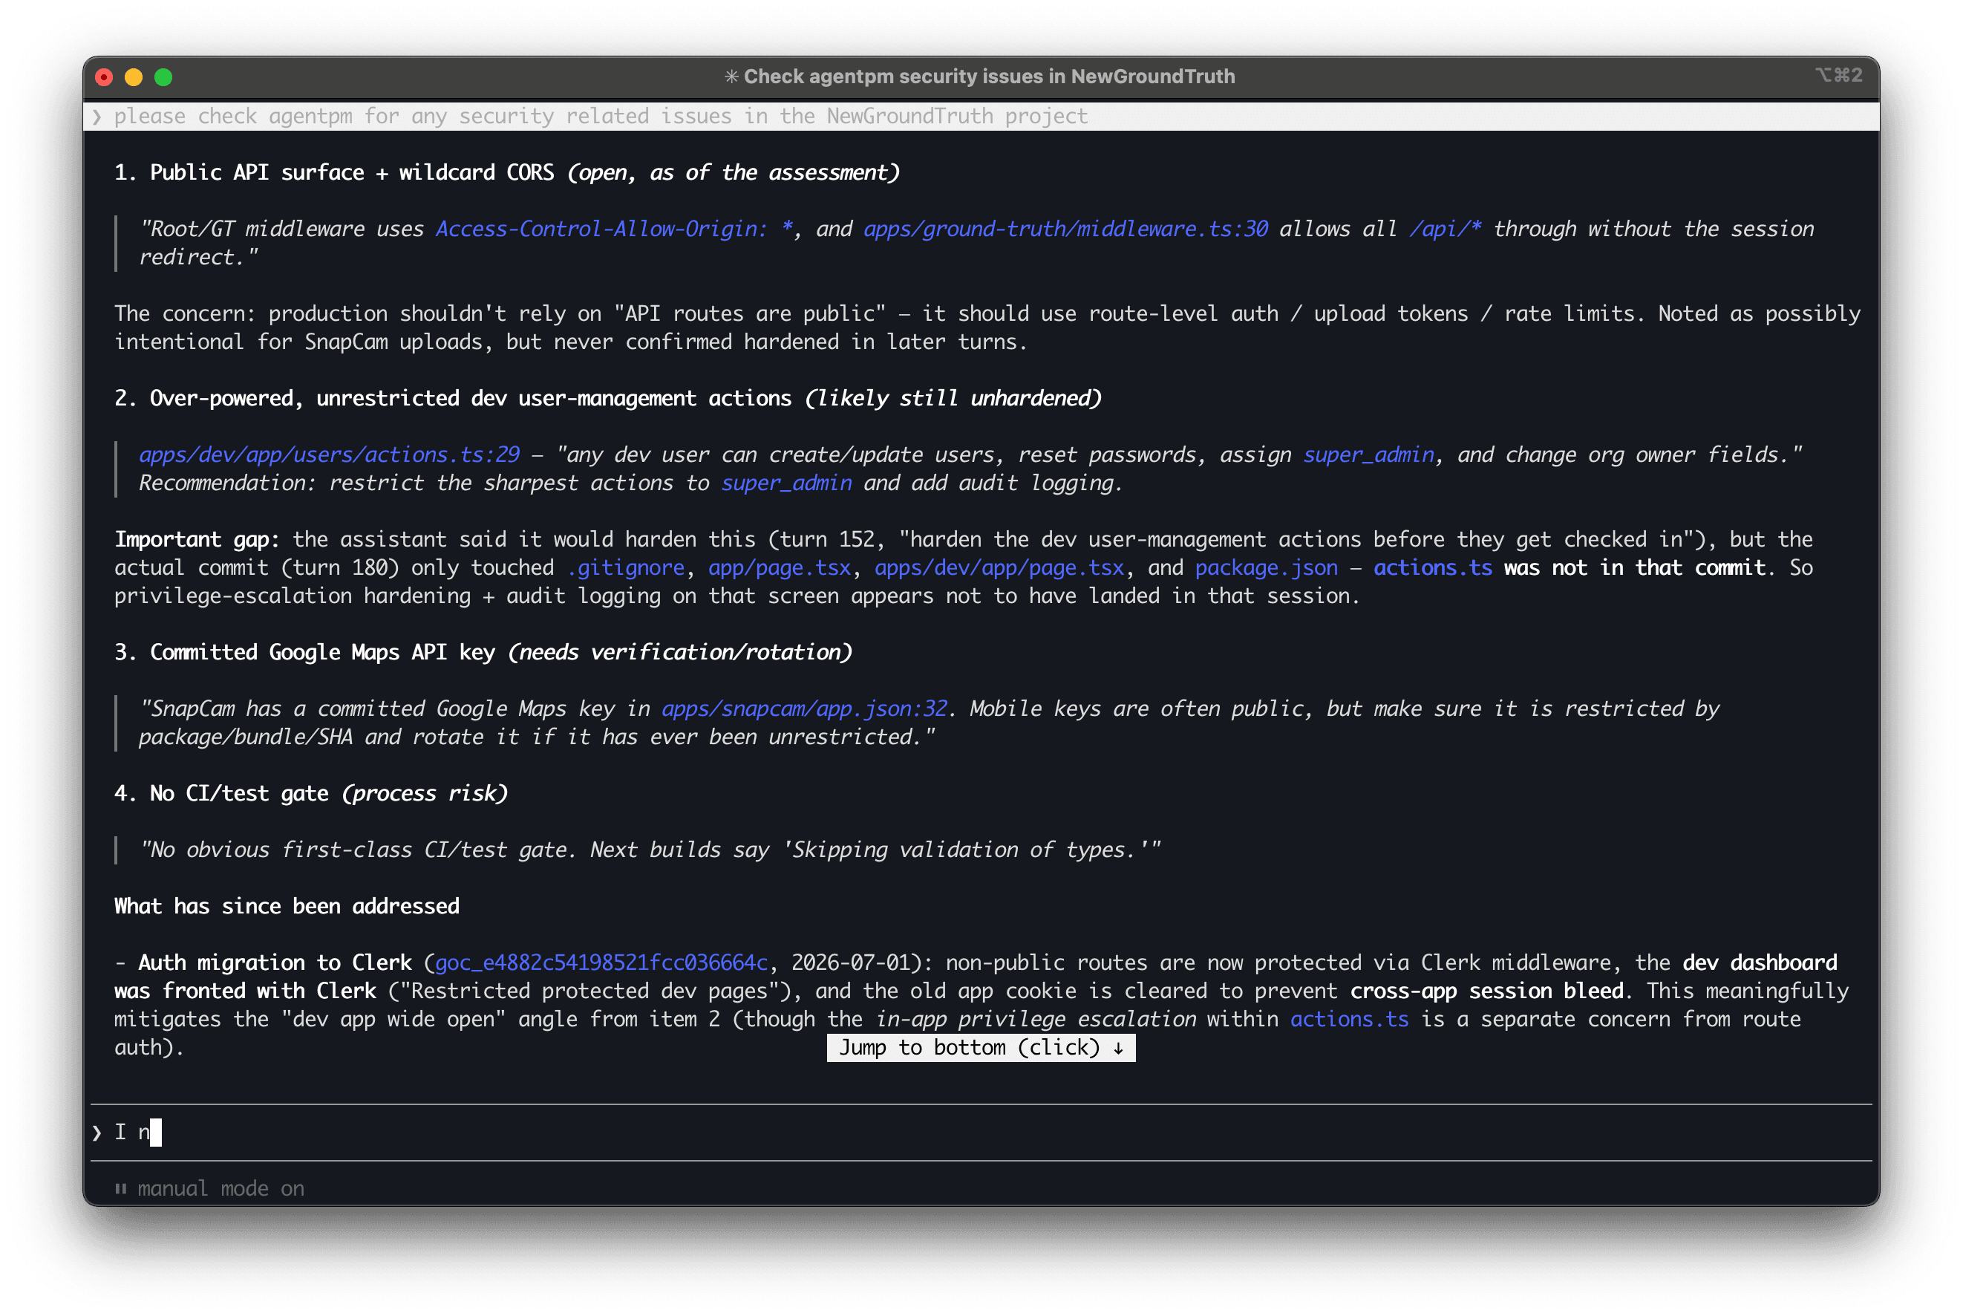Click heading "3. Committed Google Maps API key"
This screenshot has width=1963, height=1316.
click(x=304, y=653)
